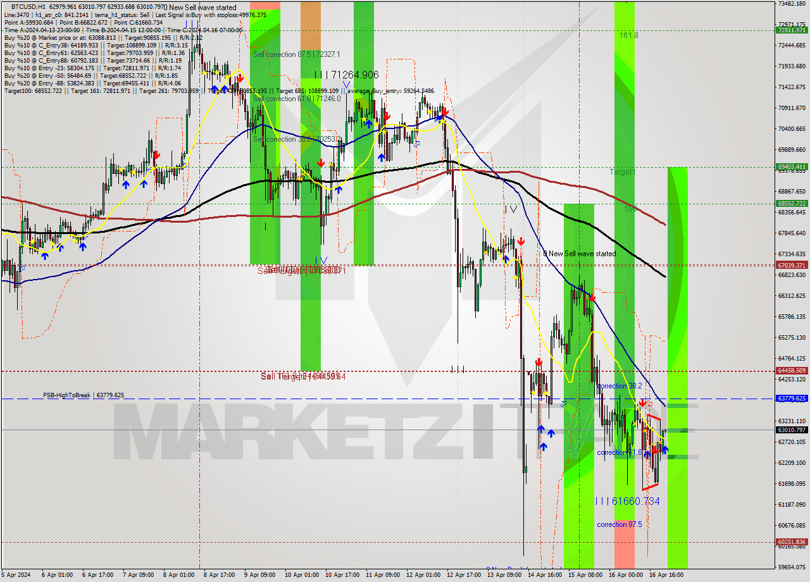The image size is (810, 582).
Task: Click '0 New Sell wave started' beside black average
Action: pos(579,254)
